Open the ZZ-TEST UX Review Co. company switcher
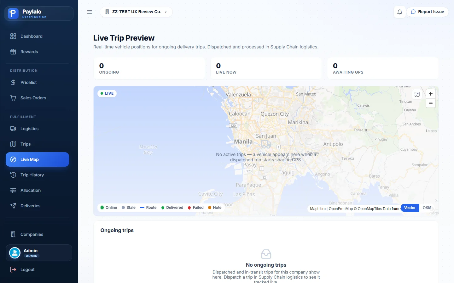The height and width of the screenshot is (283, 454). 136,12
